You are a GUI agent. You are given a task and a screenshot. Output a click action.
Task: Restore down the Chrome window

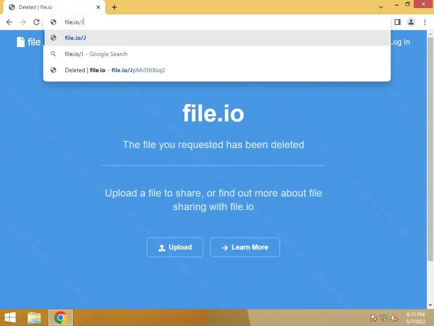(x=407, y=4)
